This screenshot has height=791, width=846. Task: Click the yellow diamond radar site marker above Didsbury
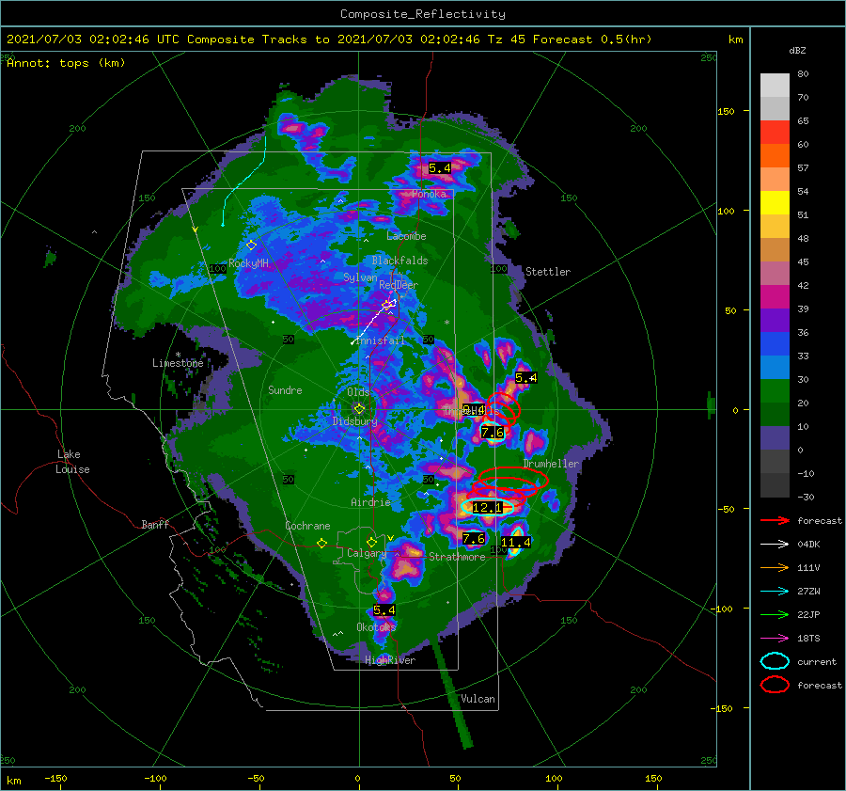coord(359,409)
